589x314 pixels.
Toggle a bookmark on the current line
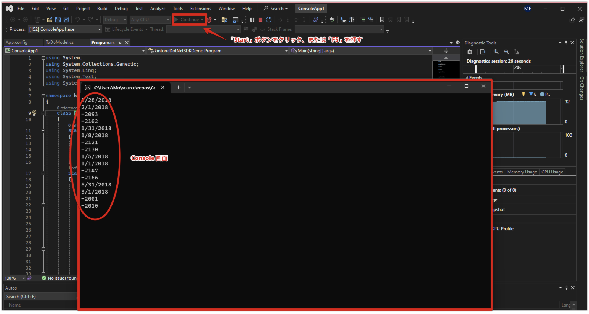pyautogui.click(x=382, y=20)
